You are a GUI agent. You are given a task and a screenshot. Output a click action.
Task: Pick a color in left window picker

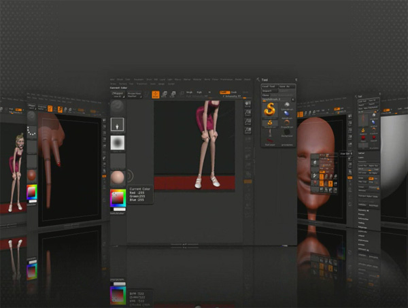(32, 192)
